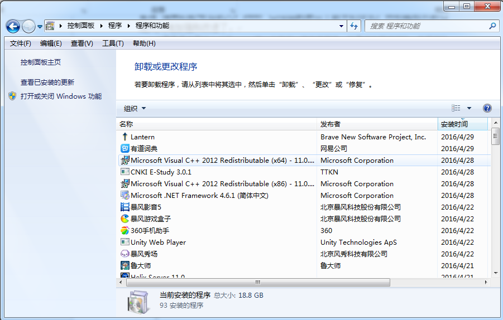Click the Control Panel icon in the address bar
503x320 pixels.
(50, 26)
